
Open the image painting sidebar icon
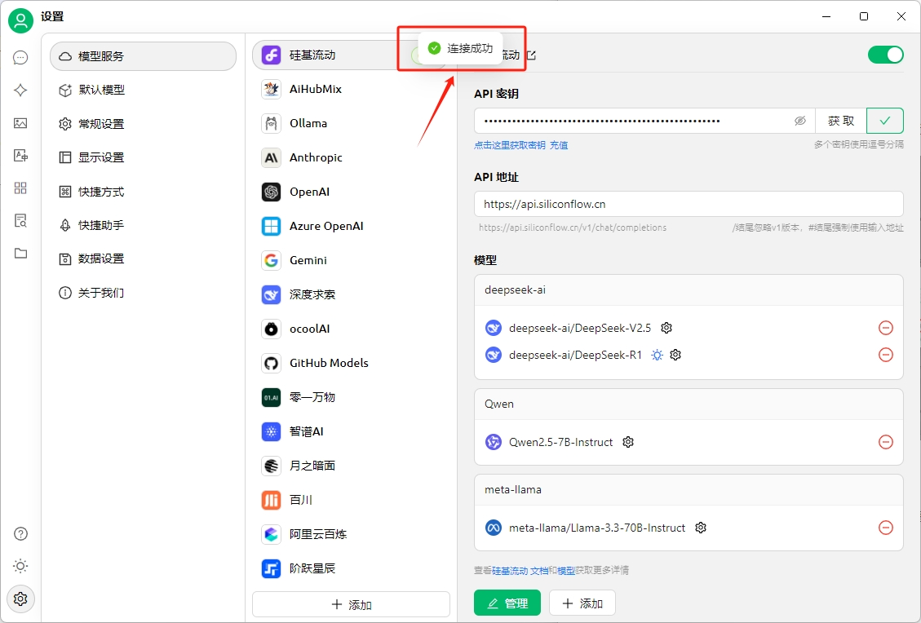[x=20, y=122]
